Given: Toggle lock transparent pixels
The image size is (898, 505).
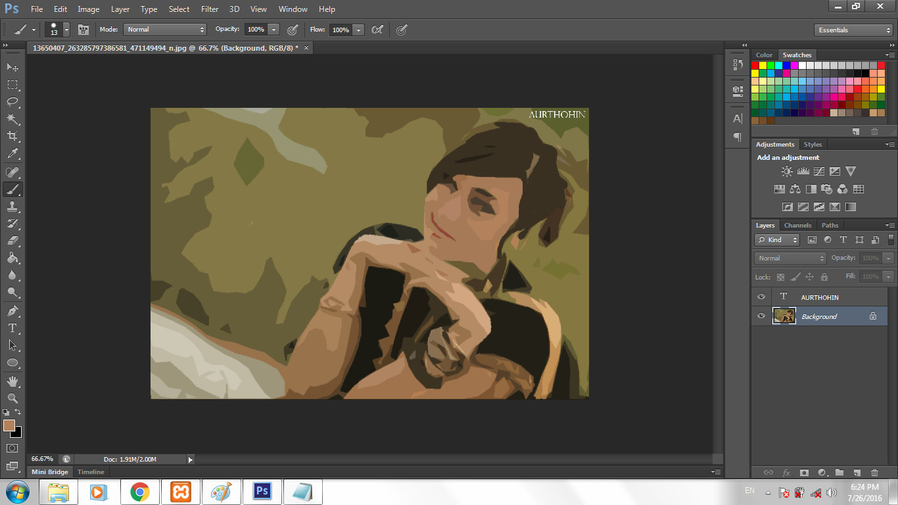Looking at the screenshot, I should [780, 277].
